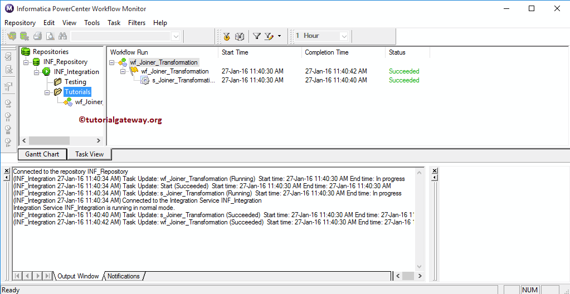Open the filter funnel dropdown arrow
Viewport: 570px width, 294px height.
279,36
